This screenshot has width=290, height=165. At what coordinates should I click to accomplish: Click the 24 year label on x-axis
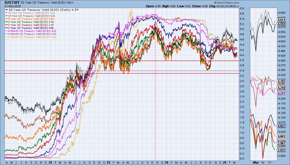coord(167,163)
